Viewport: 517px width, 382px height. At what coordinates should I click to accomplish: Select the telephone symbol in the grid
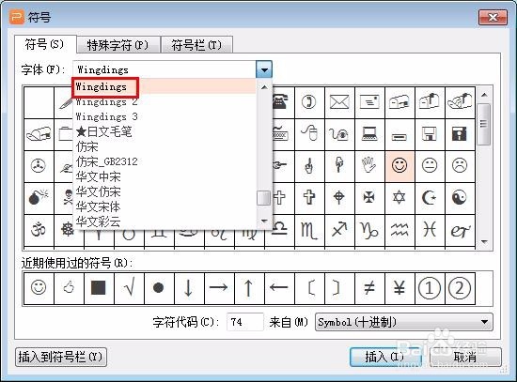(280, 102)
